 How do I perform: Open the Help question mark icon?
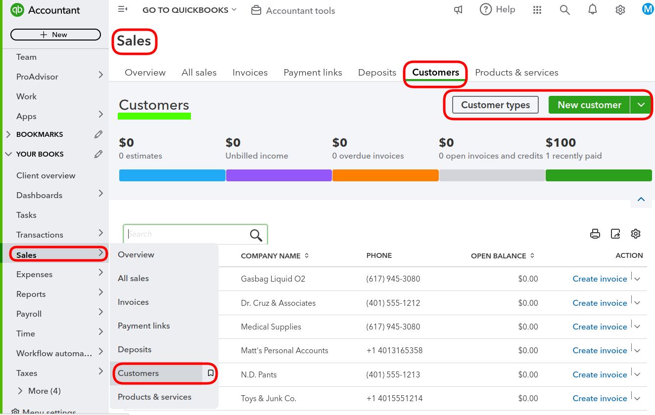(x=486, y=9)
